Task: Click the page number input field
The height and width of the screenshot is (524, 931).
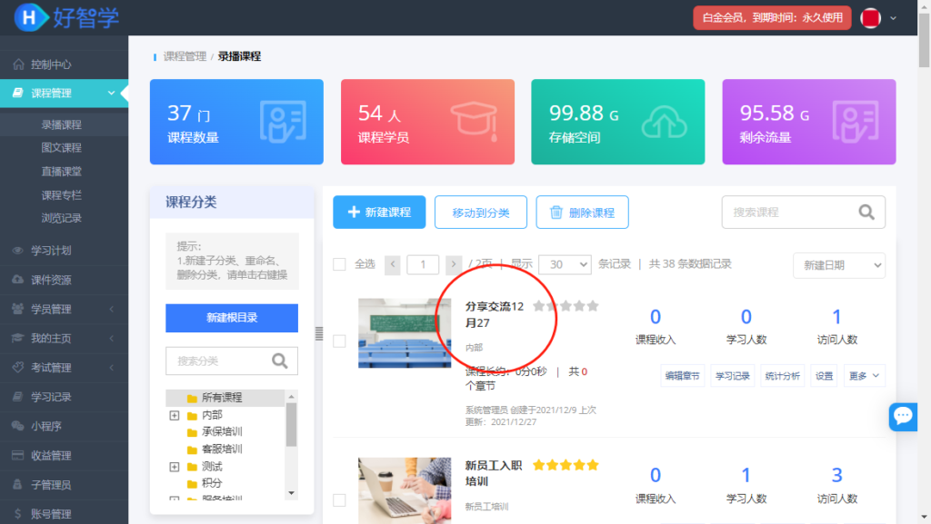Action: click(423, 264)
